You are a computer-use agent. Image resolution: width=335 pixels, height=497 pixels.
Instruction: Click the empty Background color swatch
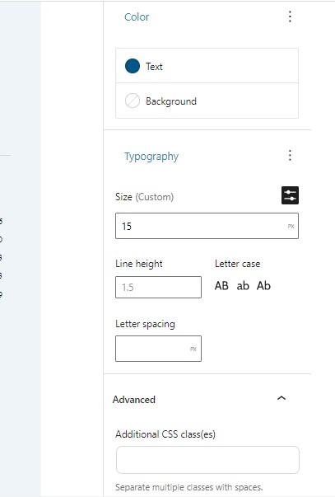133,101
